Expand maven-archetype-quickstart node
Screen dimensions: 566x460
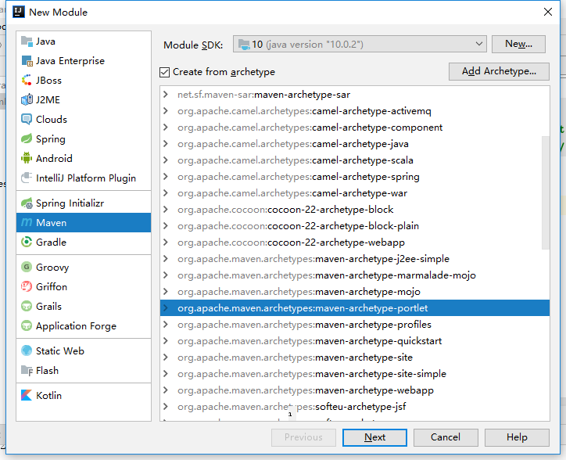[x=166, y=341]
